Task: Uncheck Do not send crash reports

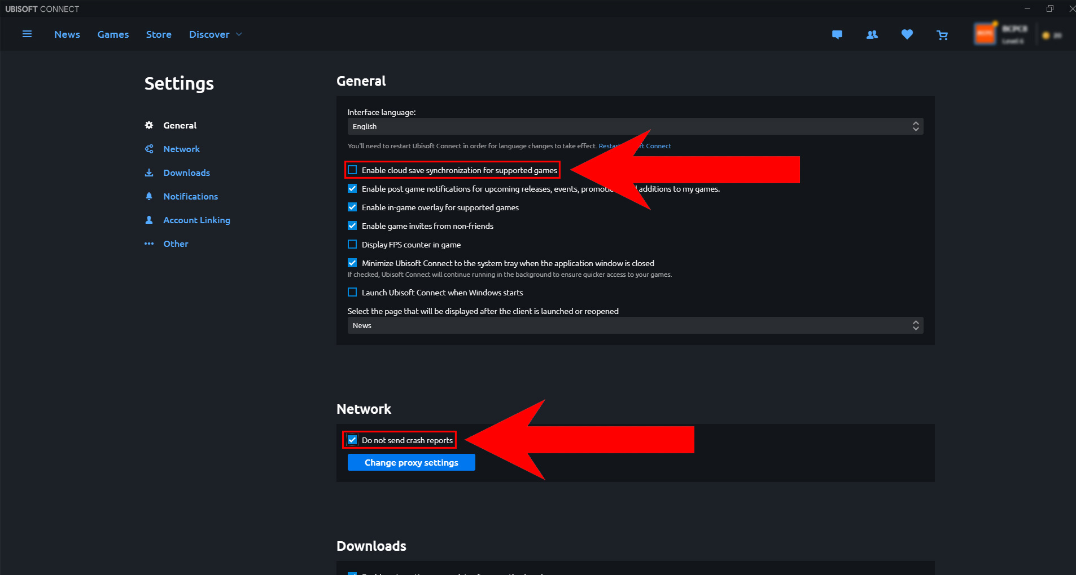Action: 353,440
